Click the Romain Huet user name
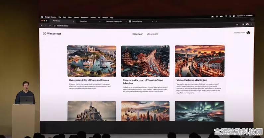The width and height of the screenshot is (264, 138). pos(239,33)
